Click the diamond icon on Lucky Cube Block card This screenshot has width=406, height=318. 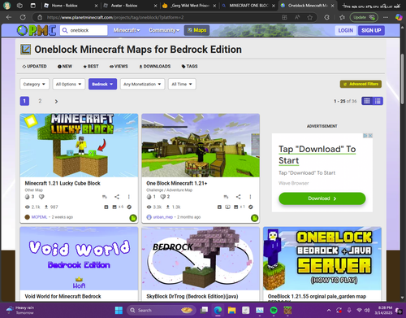click(27, 197)
